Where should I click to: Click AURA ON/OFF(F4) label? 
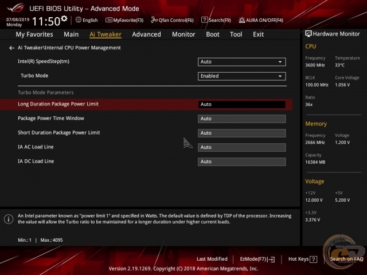coord(264,21)
